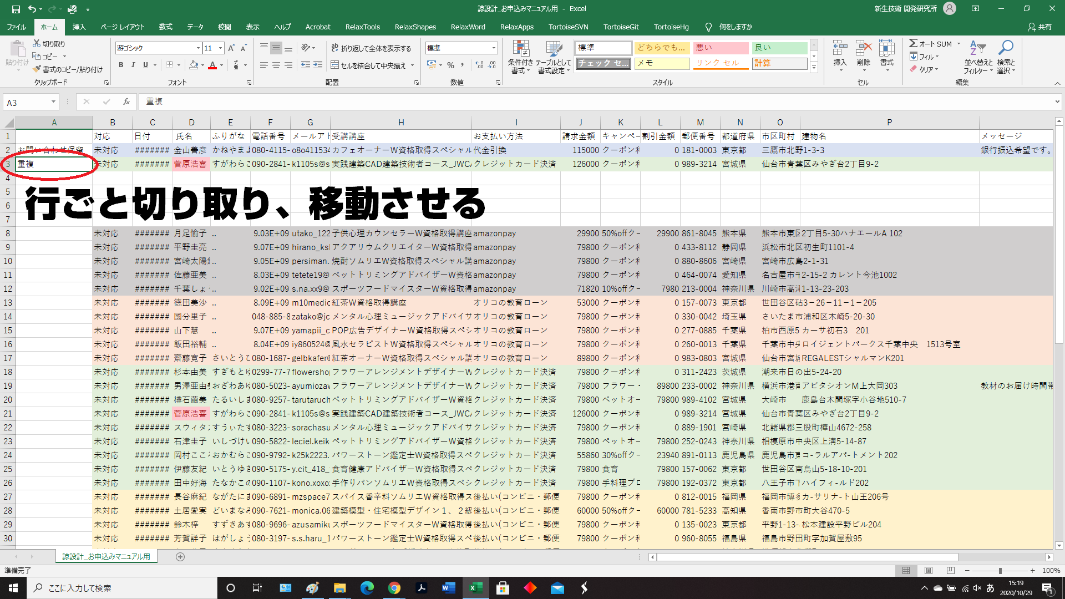The width and height of the screenshot is (1065, 599).
Task: Switch to the データ ribbon tab
Action: [x=195, y=27]
